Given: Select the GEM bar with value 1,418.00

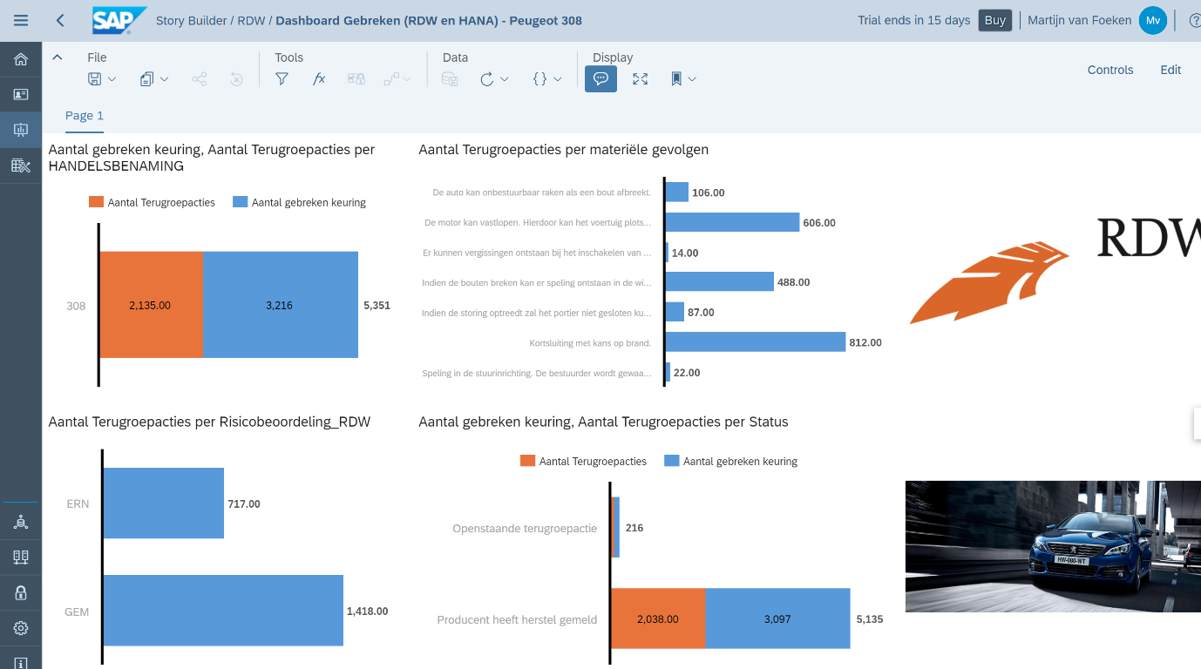Looking at the screenshot, I should click(x=223, y=611).
